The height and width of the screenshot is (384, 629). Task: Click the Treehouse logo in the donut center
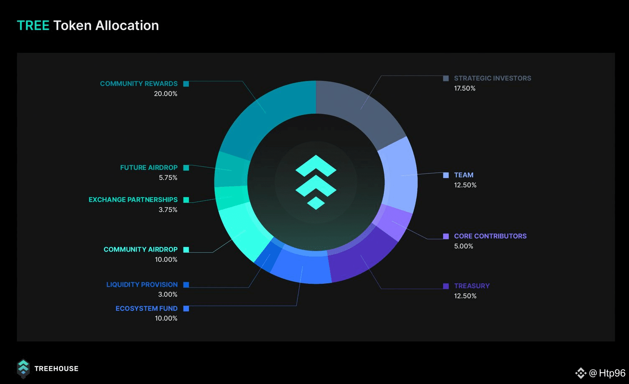coord(316,182)
